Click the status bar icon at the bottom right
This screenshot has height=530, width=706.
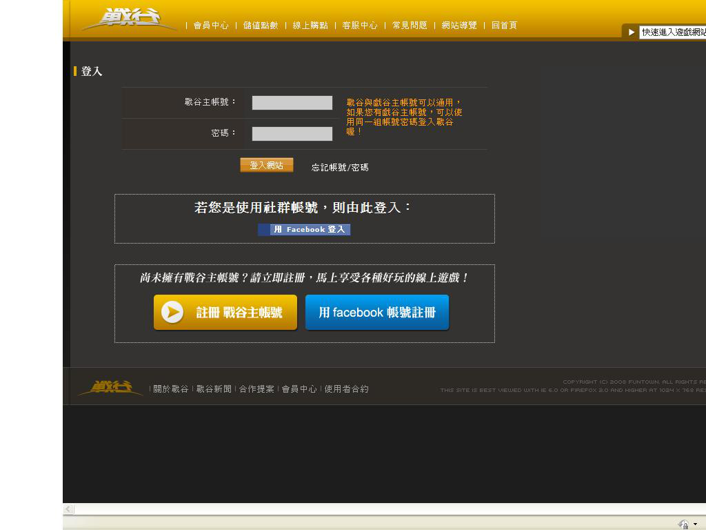(x=684, y=524)
